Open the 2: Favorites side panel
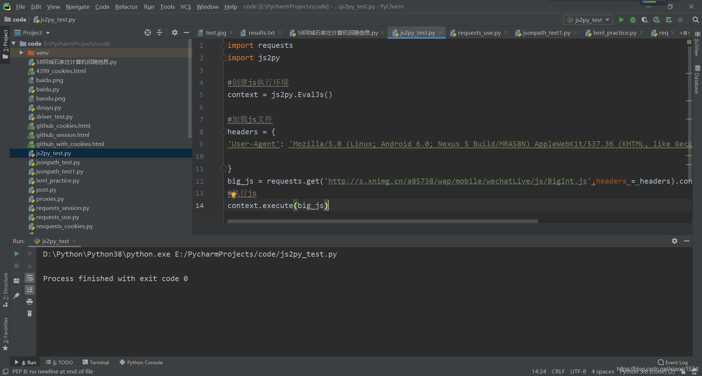 point(5,334)
